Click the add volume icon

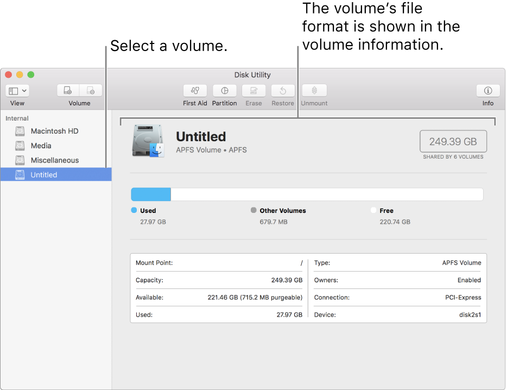click(x=68, y=91)
